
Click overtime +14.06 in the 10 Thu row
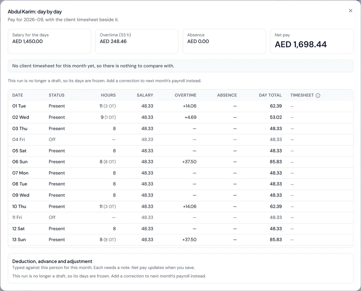pos(189,206)
